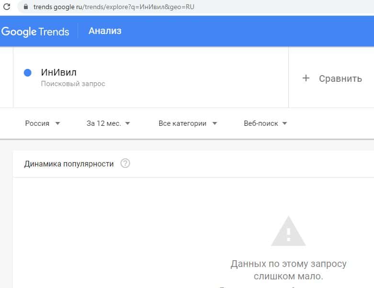Click the plus icon for comparison
The image size is (374, 288).
tap(306, 78)
